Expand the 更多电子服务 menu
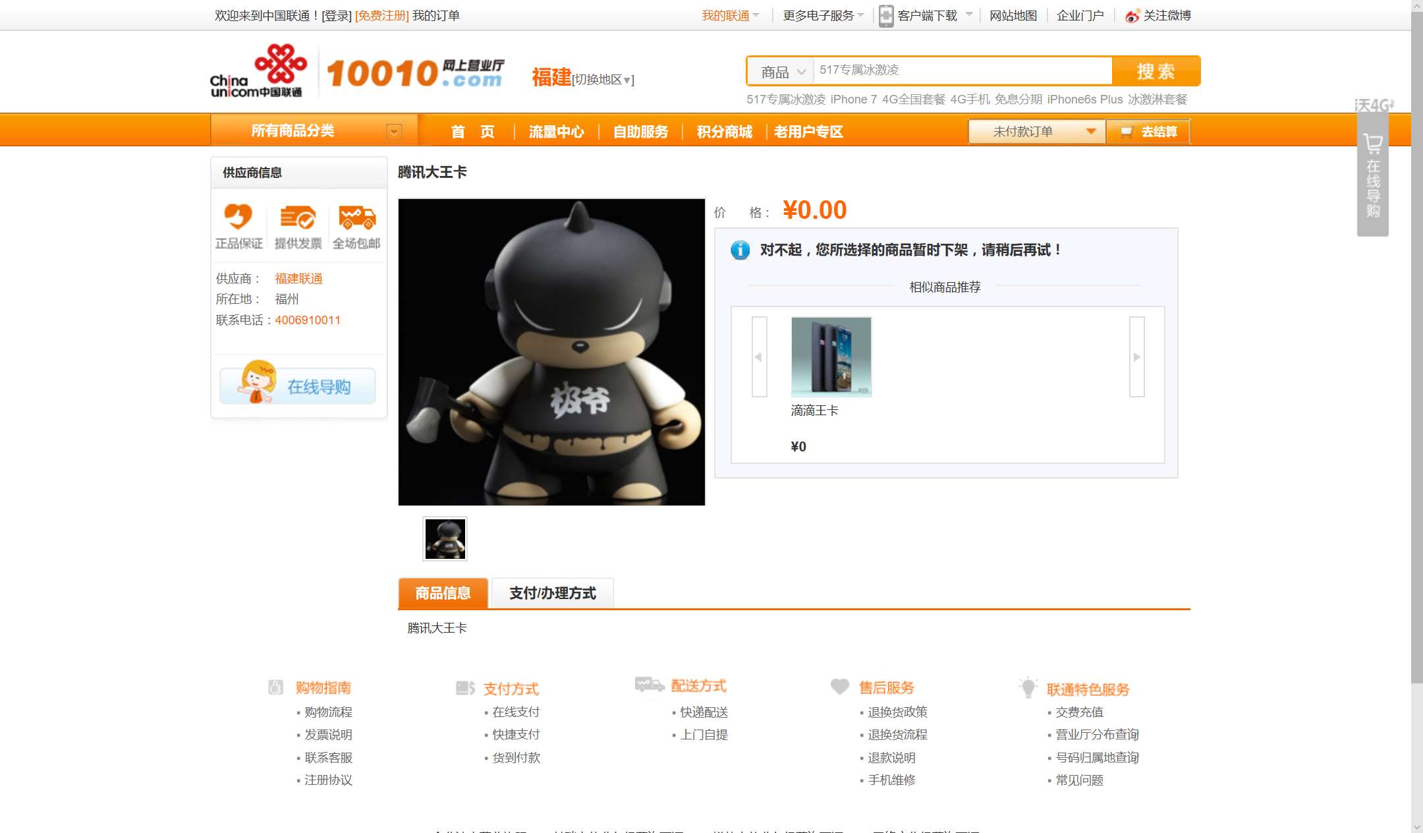 pos(823,15)
